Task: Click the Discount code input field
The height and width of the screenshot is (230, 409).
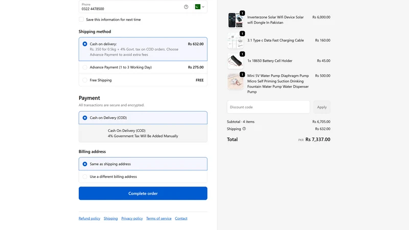Action: pyautogui.click(x=268, y=107)
